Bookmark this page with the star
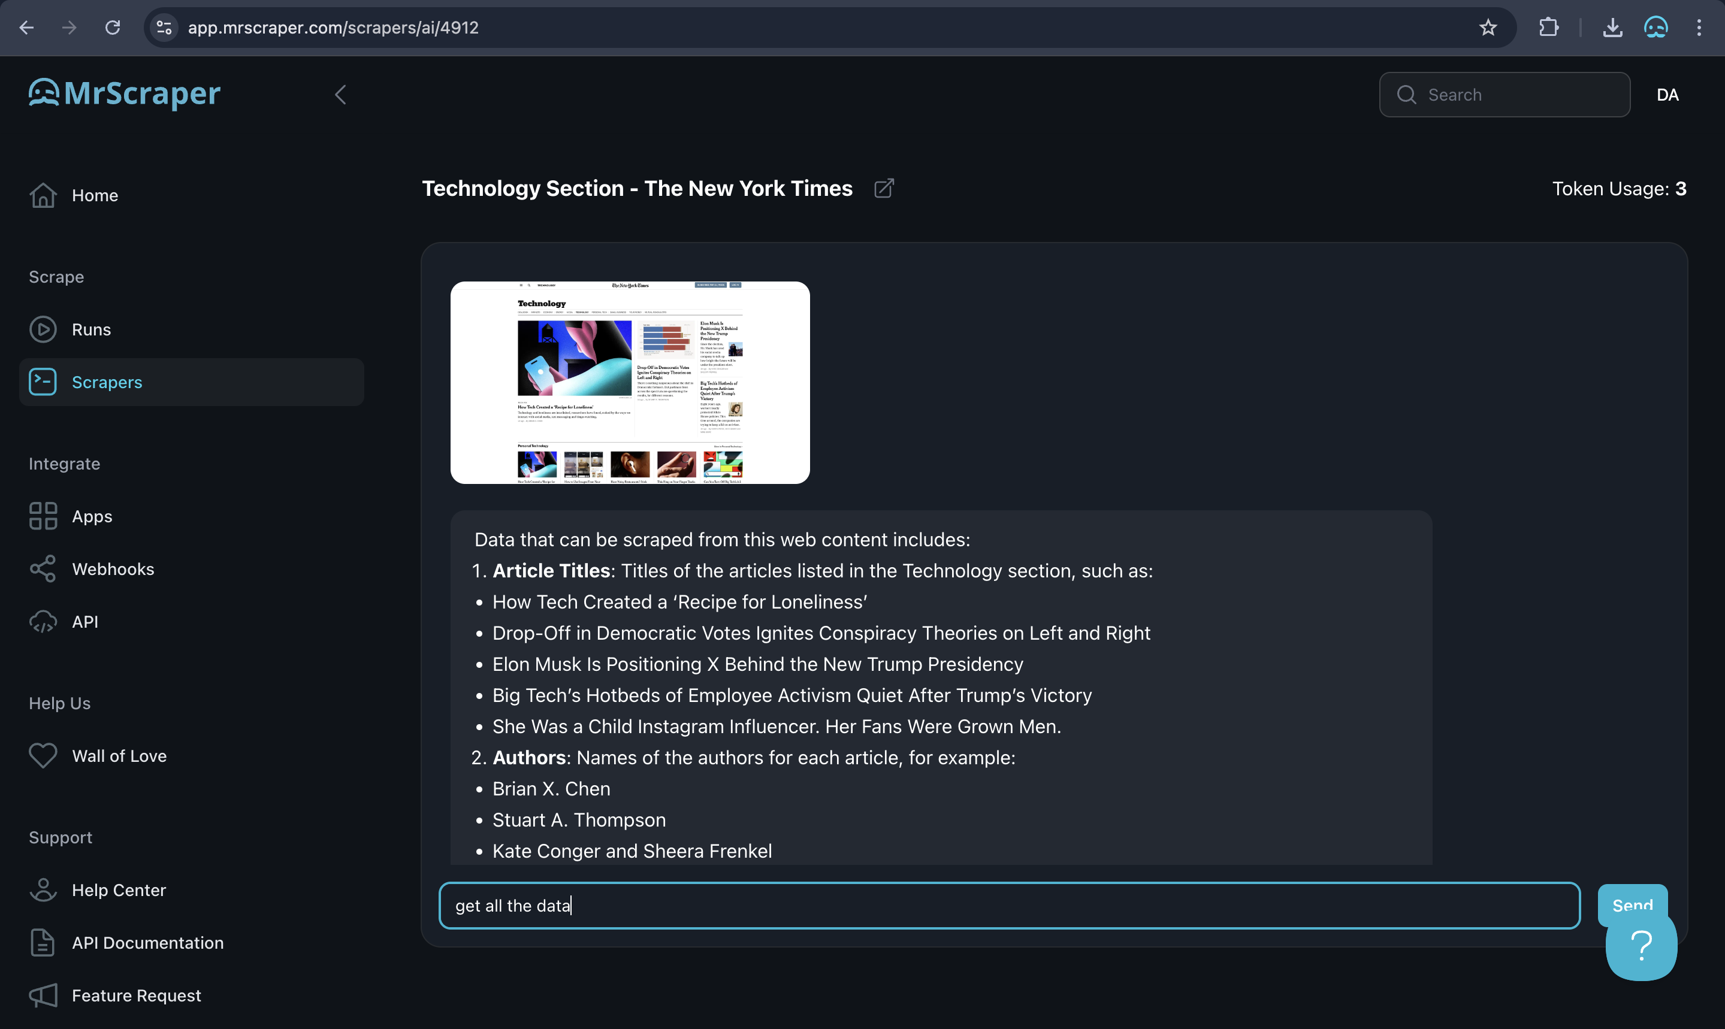 1488,28
